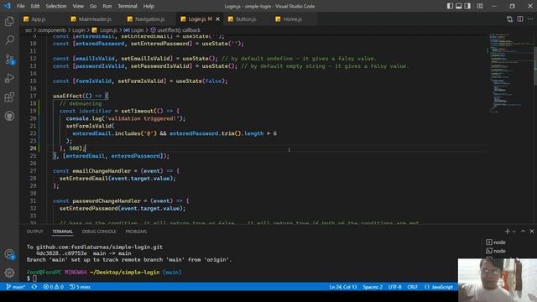537x302 pixels.
Task: Open the Help menu
Action: click(x=149, y=6)
